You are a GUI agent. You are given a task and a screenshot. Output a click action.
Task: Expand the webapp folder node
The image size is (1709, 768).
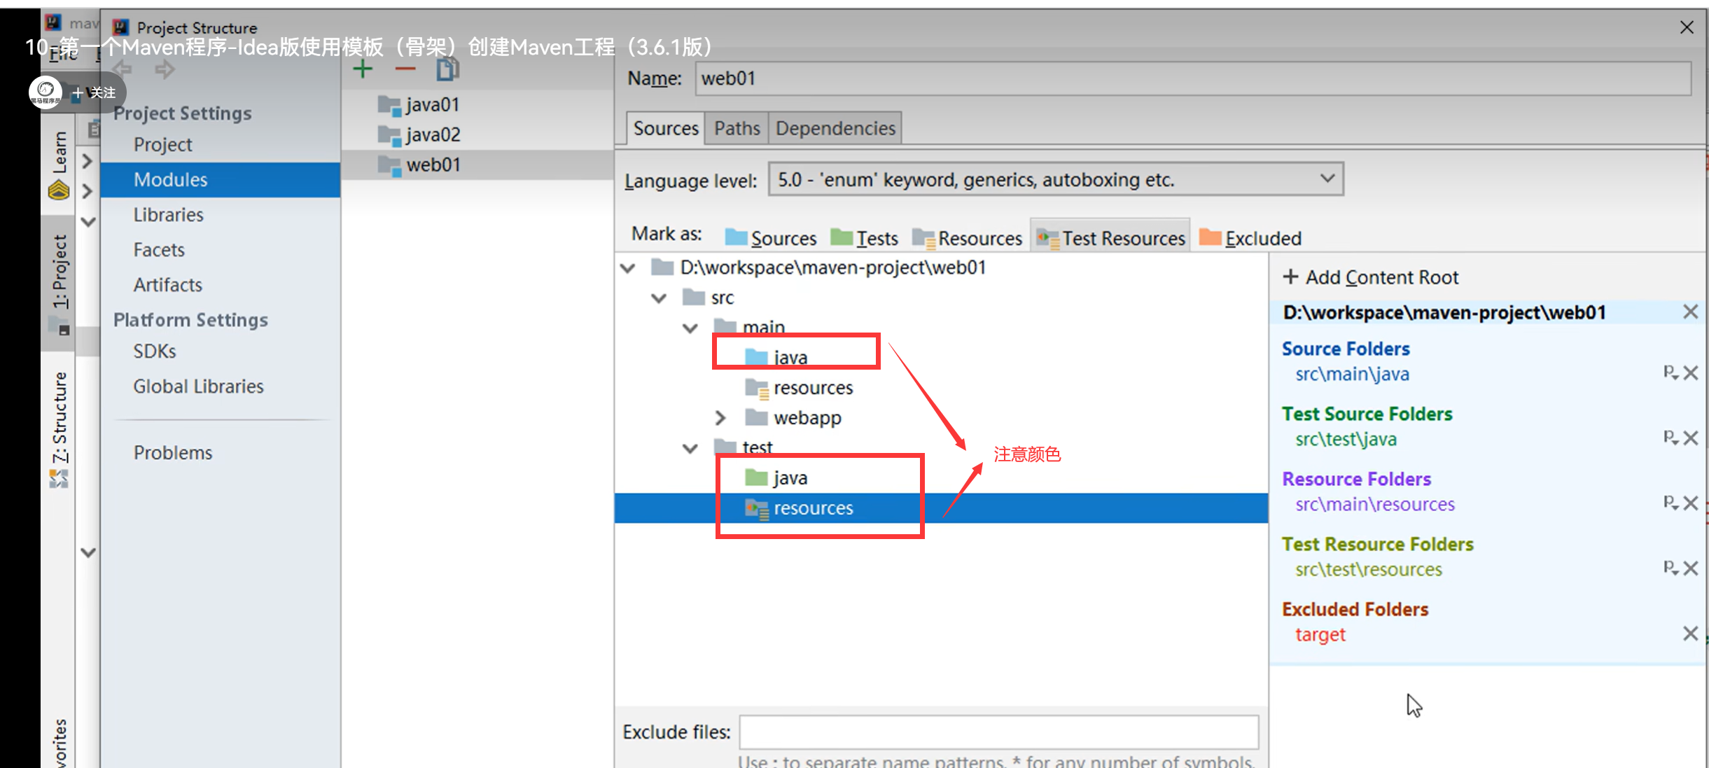click(720, 418)
